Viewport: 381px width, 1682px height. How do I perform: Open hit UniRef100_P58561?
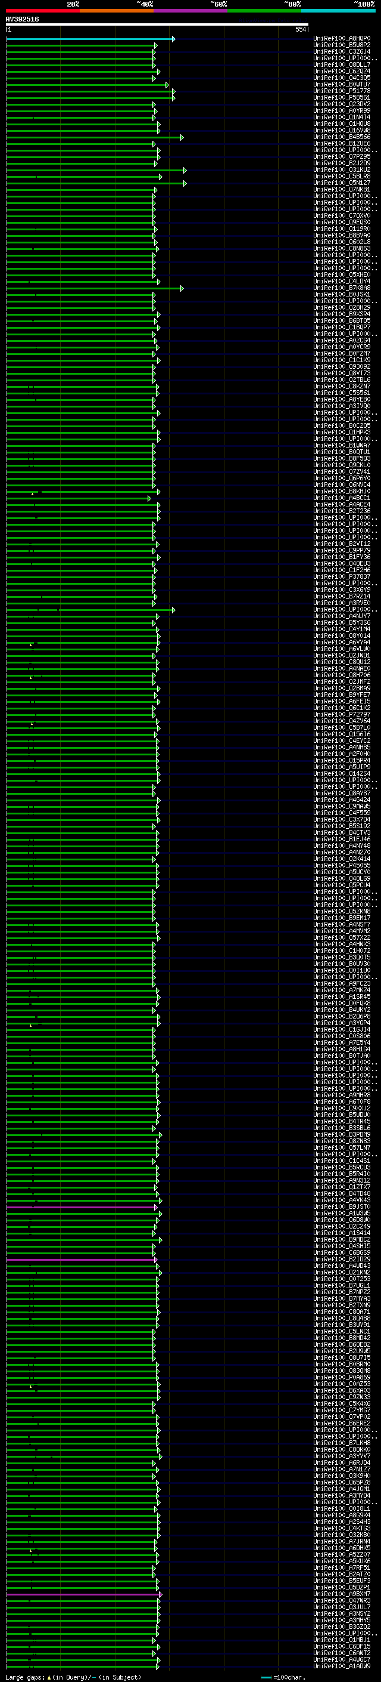342,97
